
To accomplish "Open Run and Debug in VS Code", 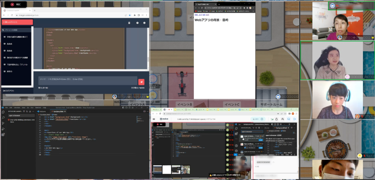I will click(x=3, y=129).
